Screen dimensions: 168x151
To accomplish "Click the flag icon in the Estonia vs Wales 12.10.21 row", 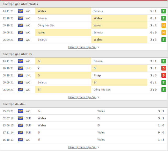I will [x=20, y=18].
